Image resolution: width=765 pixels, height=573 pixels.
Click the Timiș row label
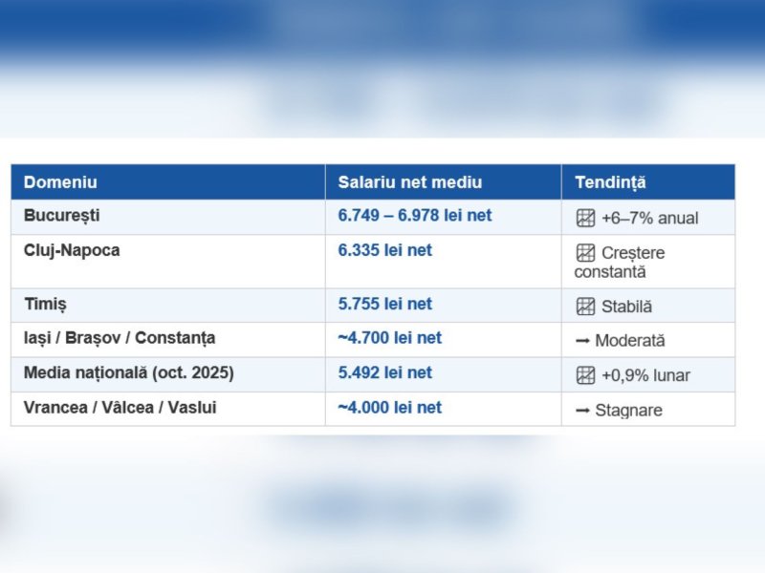(x=45, y=304)
